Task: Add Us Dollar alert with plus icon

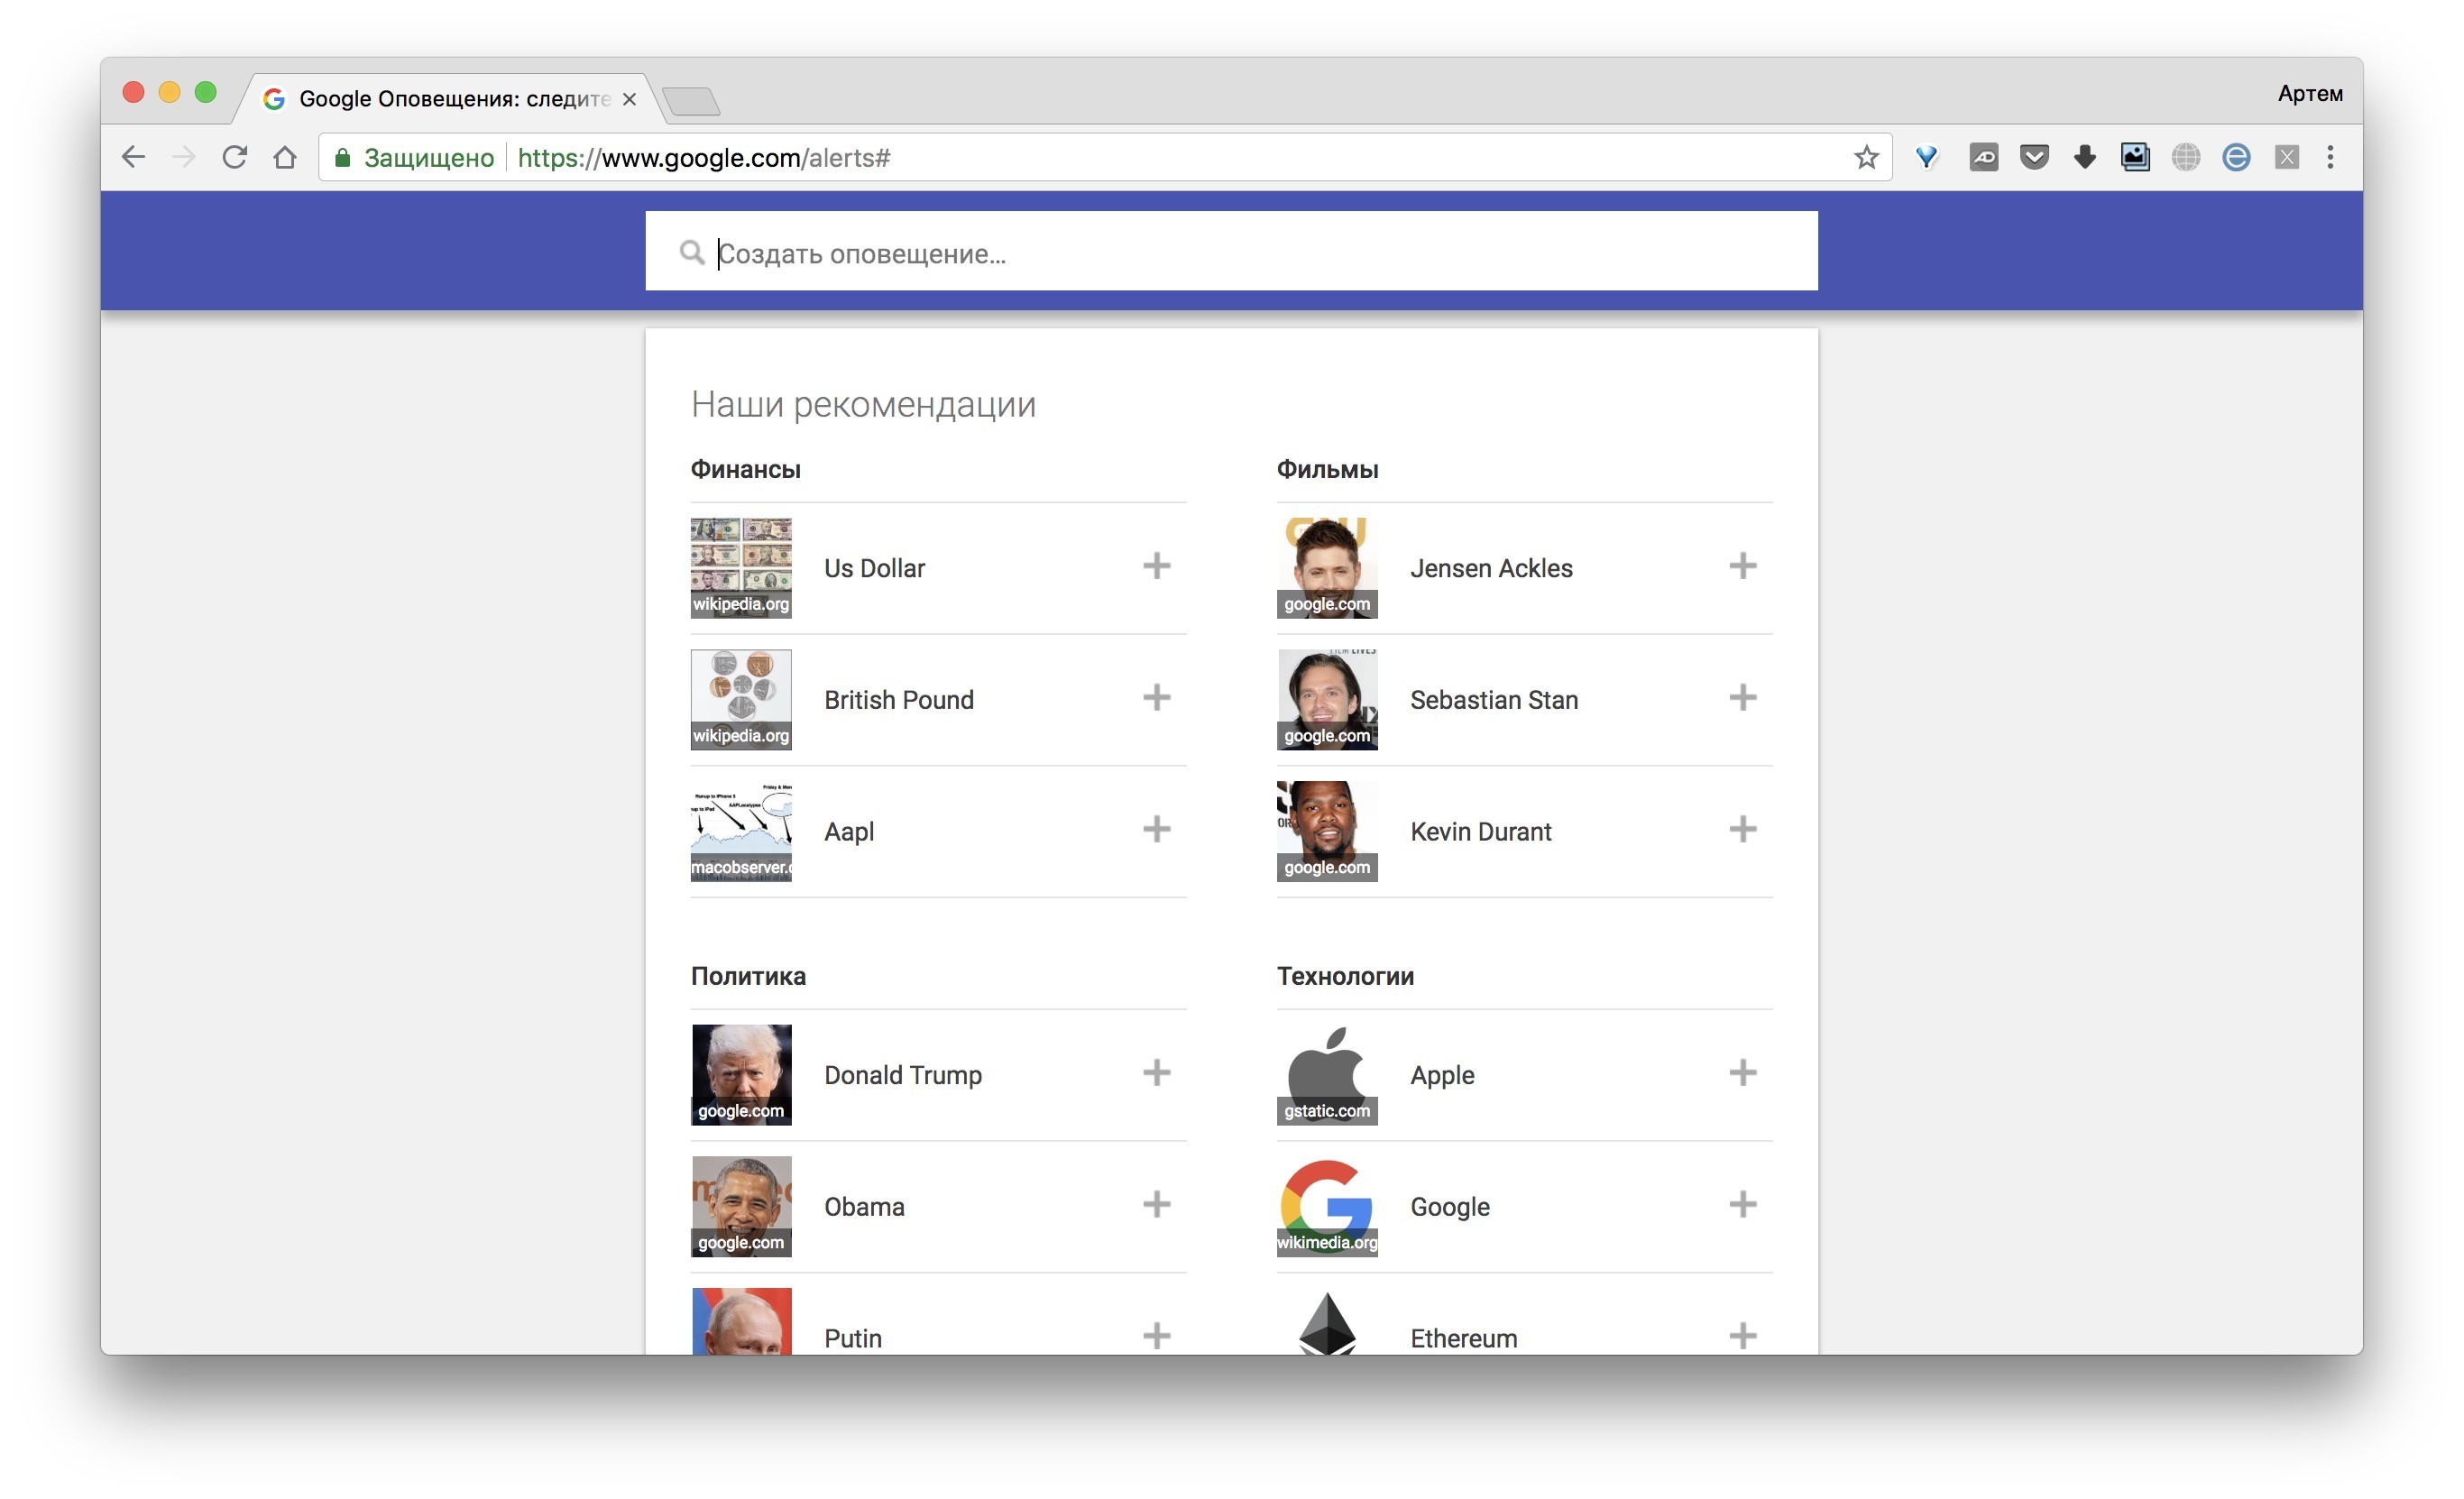Action: 1156,566
